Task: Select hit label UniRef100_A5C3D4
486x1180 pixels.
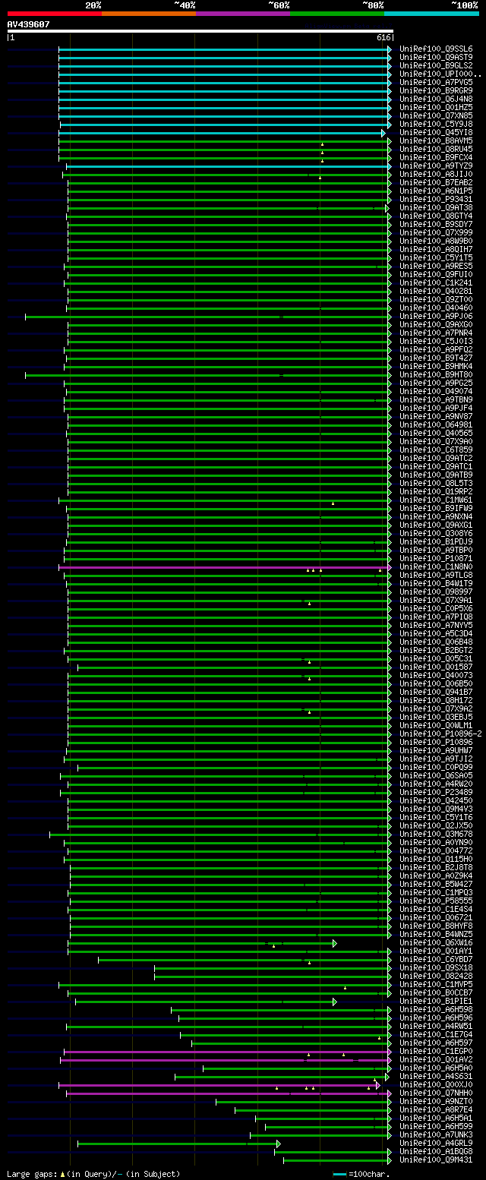Action: tap(436, 634)
